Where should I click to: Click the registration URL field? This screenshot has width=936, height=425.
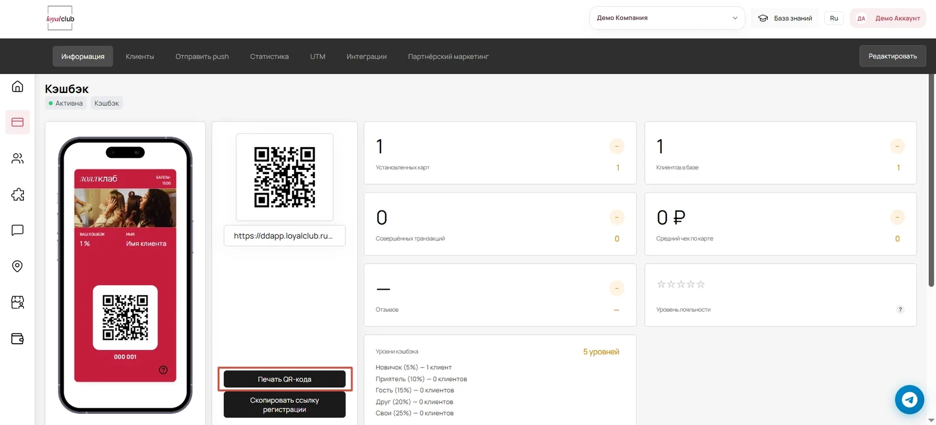(285, 236)
